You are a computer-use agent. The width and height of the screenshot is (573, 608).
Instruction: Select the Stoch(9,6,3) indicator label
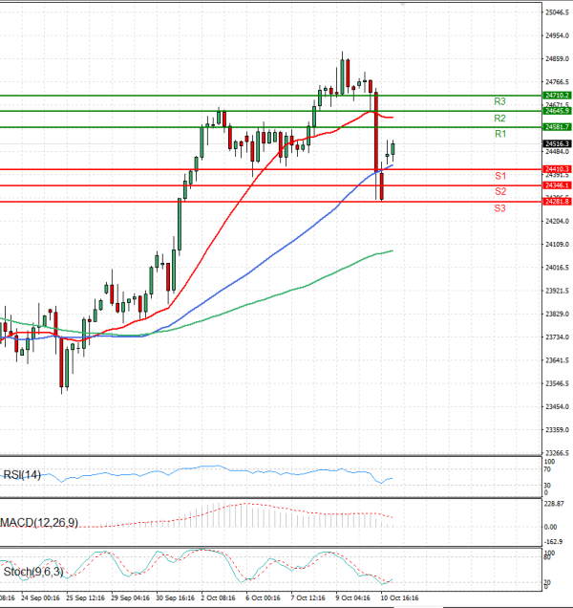[33, 571]
